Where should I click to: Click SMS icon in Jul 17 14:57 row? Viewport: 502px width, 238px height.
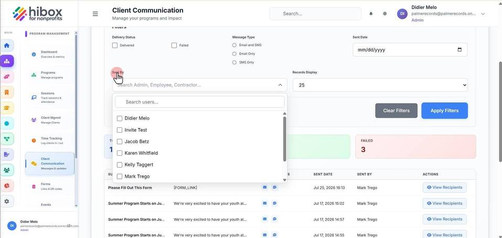[274, 219]
